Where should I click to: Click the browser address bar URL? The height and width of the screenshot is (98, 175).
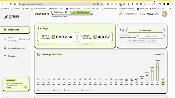point(32,4)
